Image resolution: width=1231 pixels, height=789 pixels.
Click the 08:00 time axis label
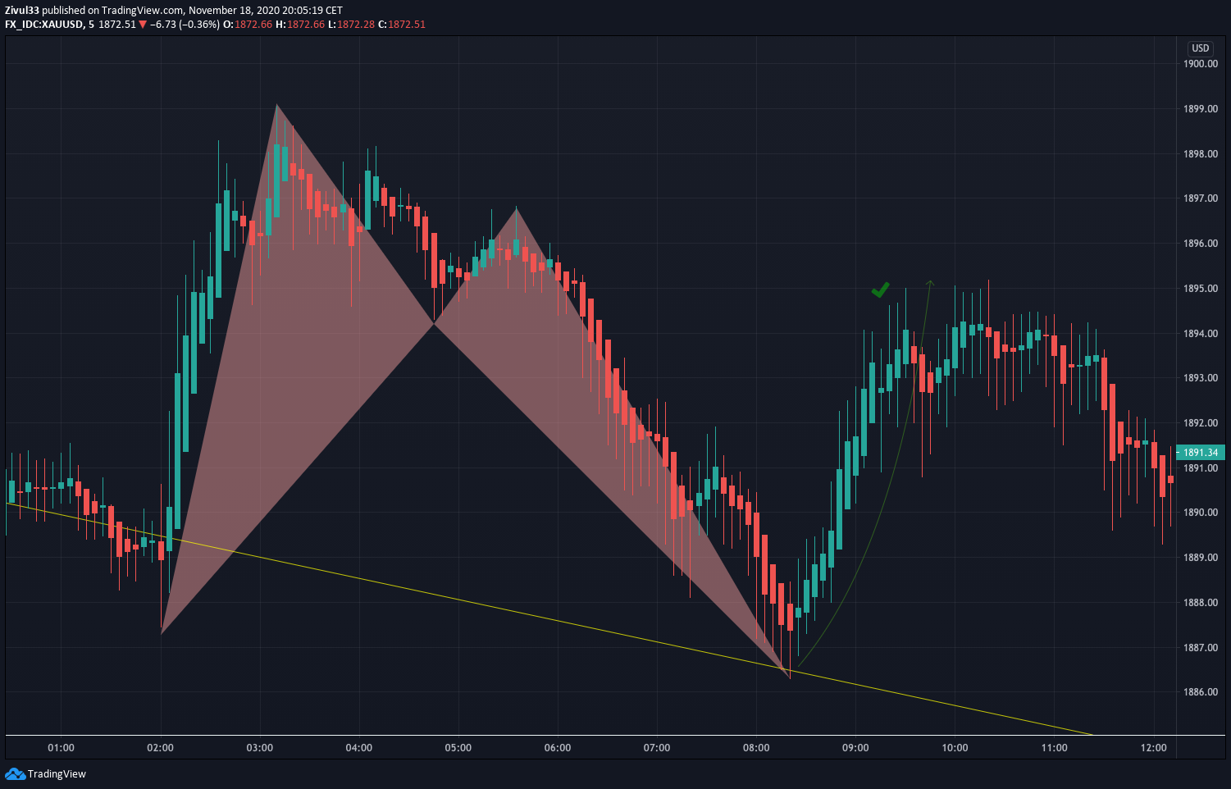point(756,748)
